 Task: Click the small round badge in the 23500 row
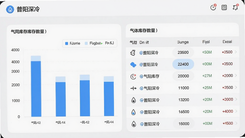click(x=141, y=53)
